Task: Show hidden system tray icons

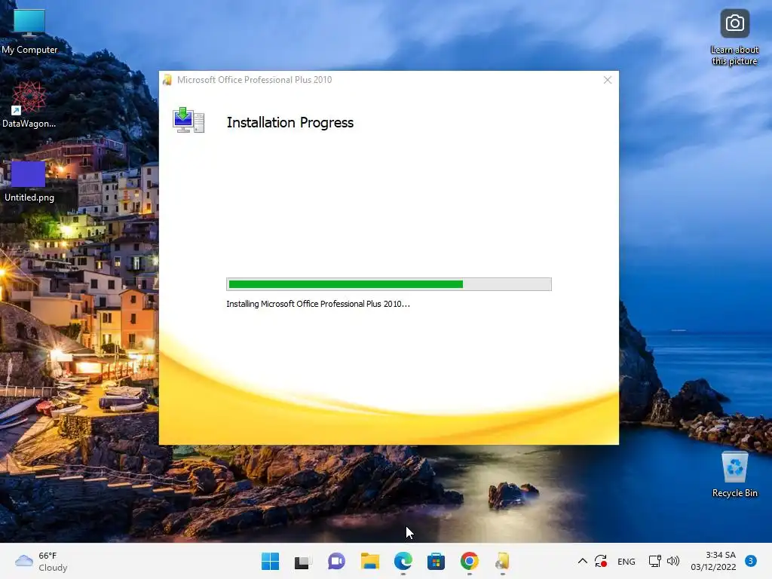Action: pos(583,561)
